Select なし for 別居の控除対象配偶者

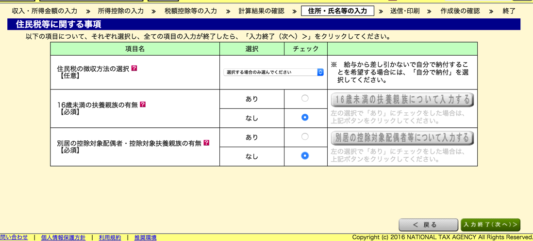tap(305, 155)
